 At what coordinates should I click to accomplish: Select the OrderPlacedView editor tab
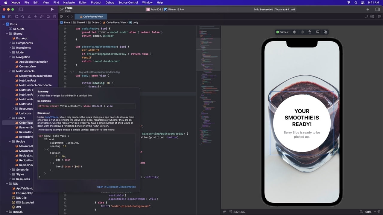(x=91, y=17)
